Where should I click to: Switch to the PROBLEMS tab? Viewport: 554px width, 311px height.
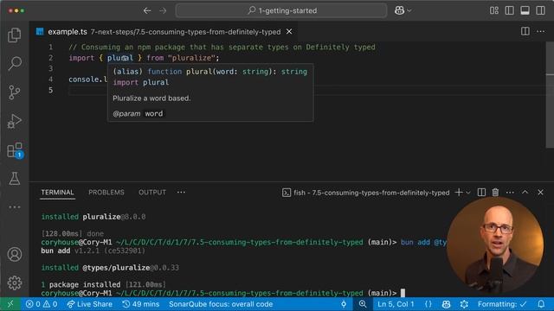pyautogui.click(x=106, y=192)
